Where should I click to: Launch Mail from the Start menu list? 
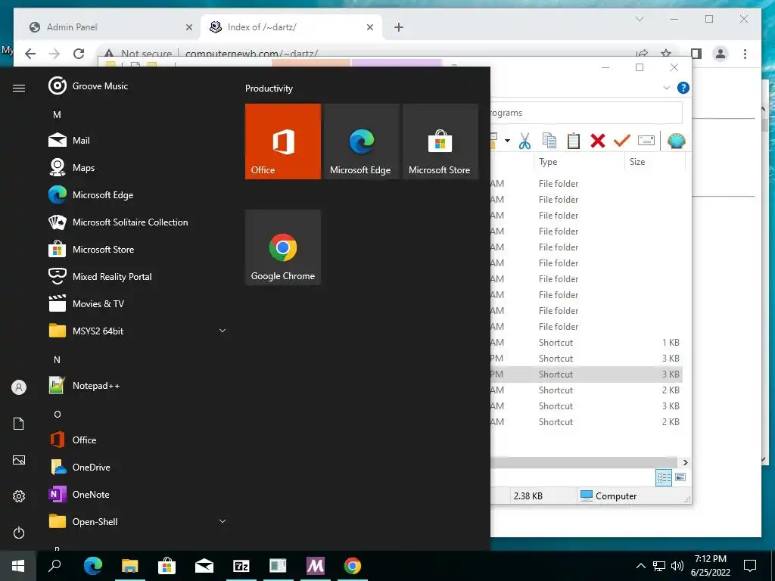click(139, 140)
